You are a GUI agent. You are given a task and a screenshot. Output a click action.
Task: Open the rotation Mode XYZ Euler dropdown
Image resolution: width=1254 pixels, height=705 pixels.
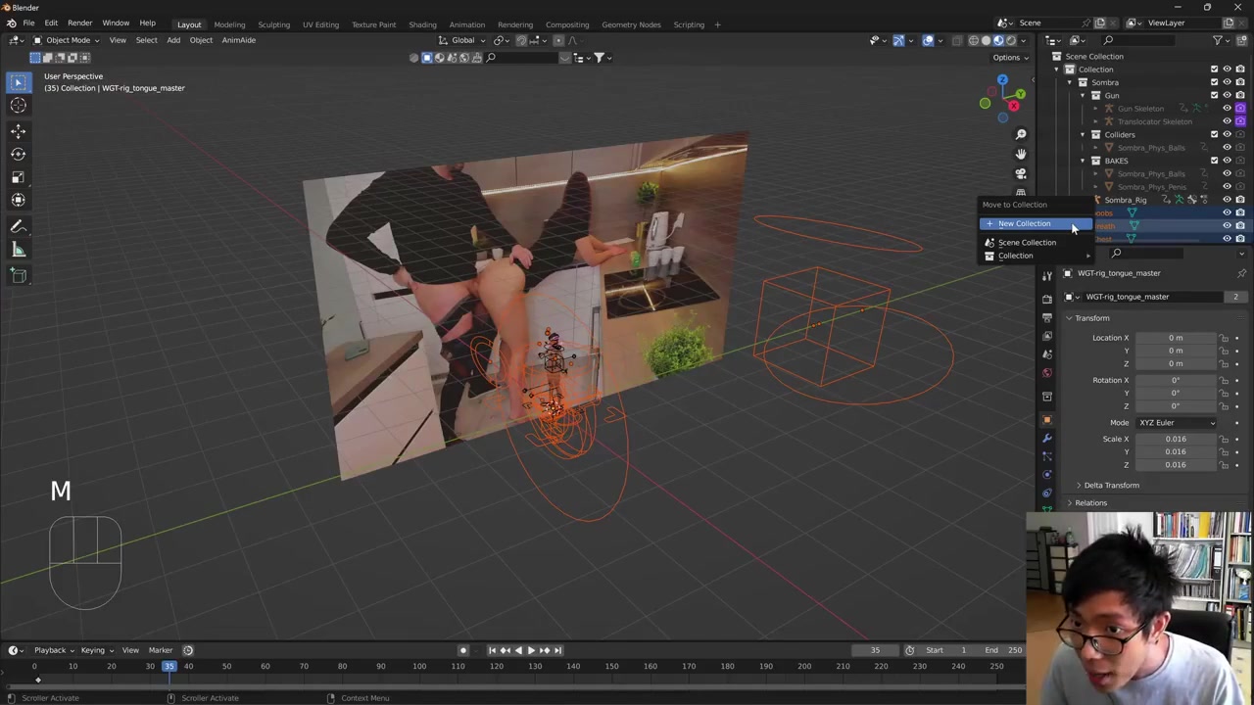[x=1176, y=422]
